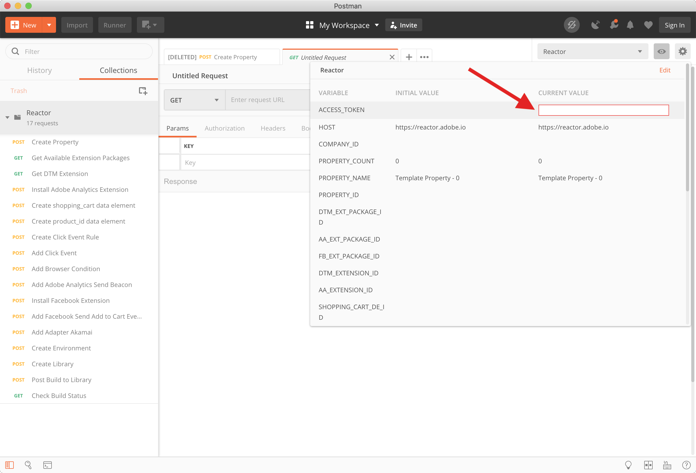Click the Interceptor icon in top bar
This screenshot has width=696, height=473.
click(595, 25)
